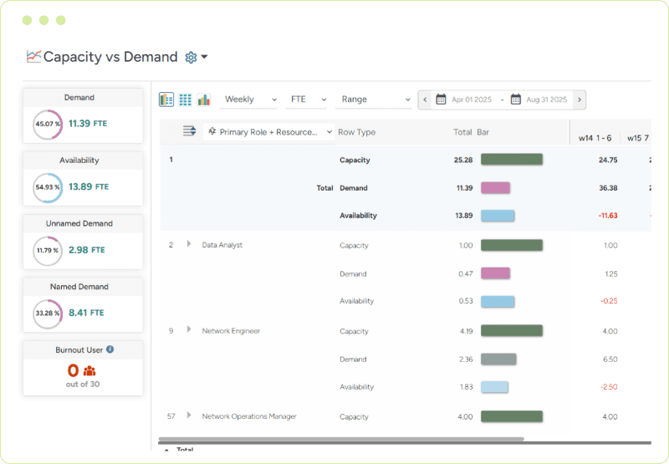669x464 pixels.
Task: Click the -2.50 Network Engineer availability cell
Action: tap(609, 387)
